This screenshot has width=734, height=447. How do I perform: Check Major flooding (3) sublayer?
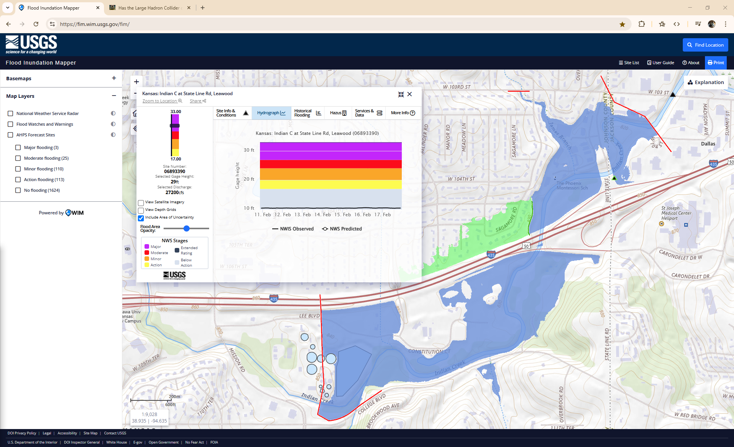coord(18,147)
